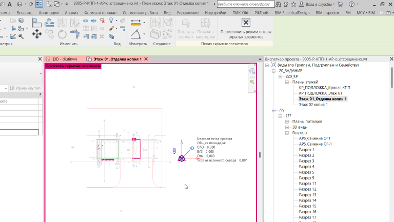The height and width of the screenshot is (222, 394).
Task: Click the Measure dimension icon
Action: tap(136, 23)
